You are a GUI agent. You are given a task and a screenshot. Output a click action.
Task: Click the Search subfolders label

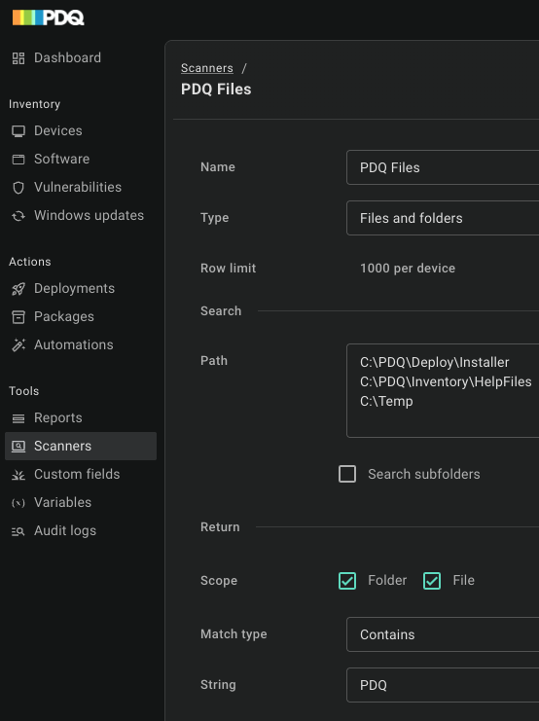(424, 474)
